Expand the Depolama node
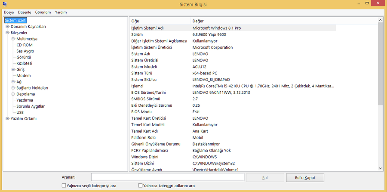Screen dimensions: 387x192 click(13, 94)
